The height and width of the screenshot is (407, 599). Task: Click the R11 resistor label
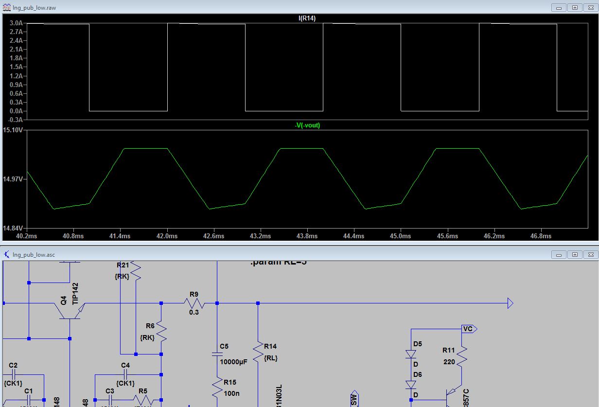point(448,350)
